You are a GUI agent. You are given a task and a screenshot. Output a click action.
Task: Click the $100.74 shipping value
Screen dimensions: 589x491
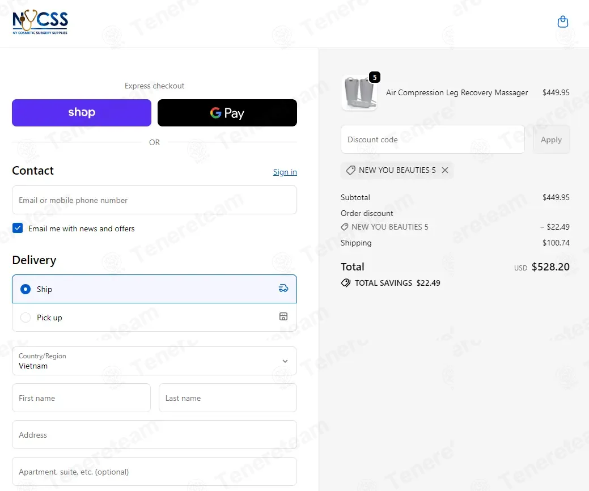click(556, 243)
